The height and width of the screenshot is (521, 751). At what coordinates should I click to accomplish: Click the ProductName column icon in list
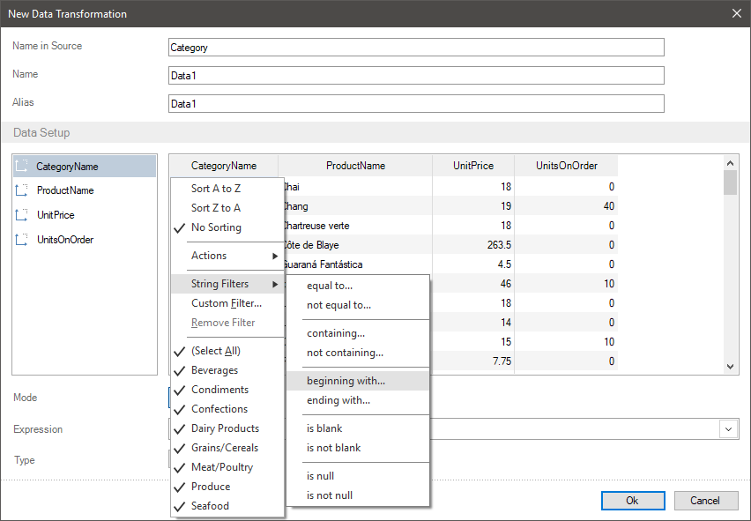22,190
